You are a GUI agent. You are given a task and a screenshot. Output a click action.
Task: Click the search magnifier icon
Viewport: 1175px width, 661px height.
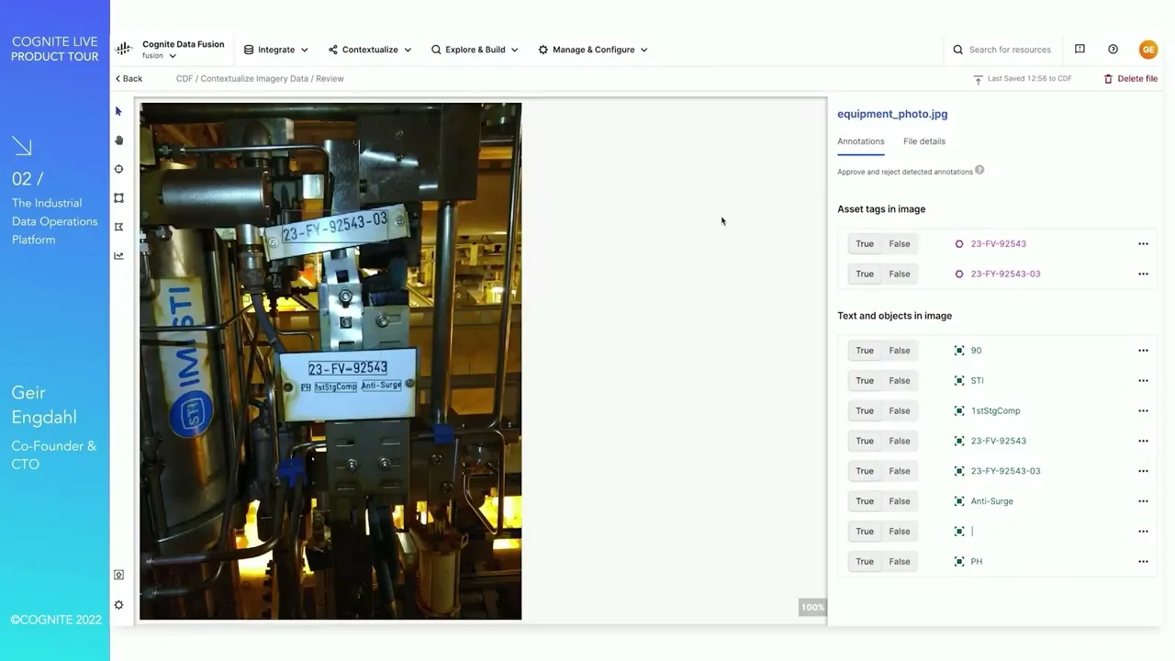957,50
